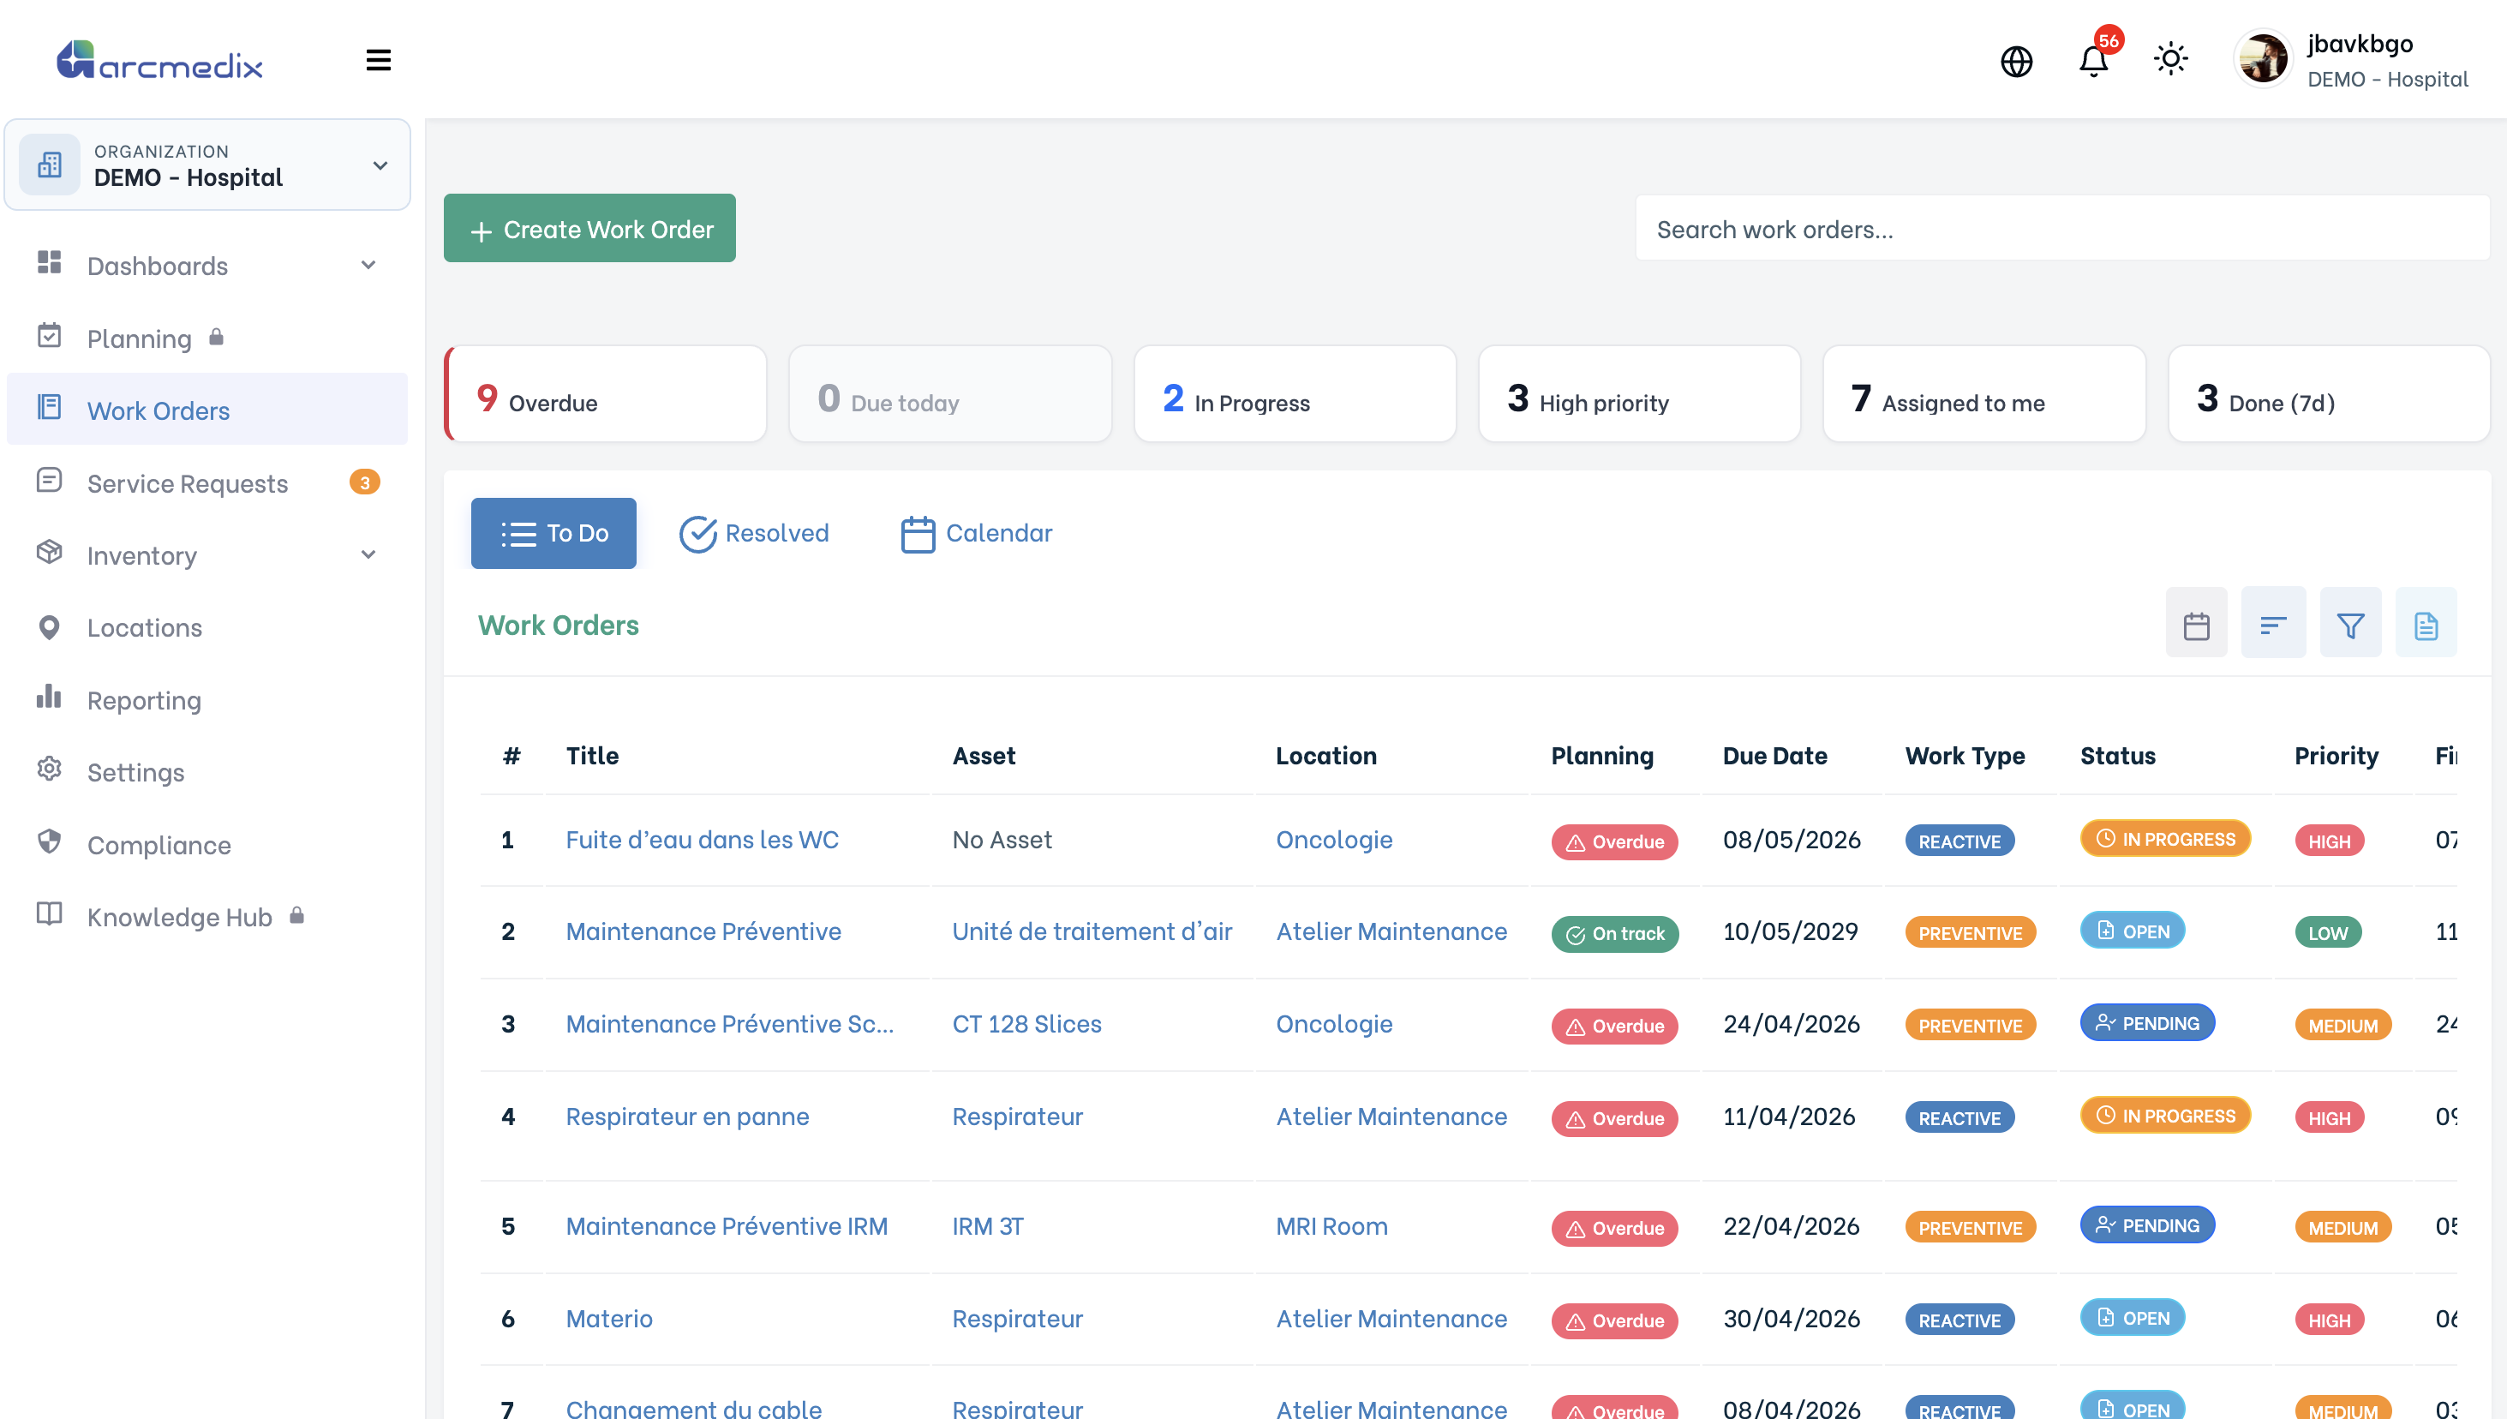Expand the DEMO - Hospital organization dropdown

pyautogui.click(x=207, y=165)
